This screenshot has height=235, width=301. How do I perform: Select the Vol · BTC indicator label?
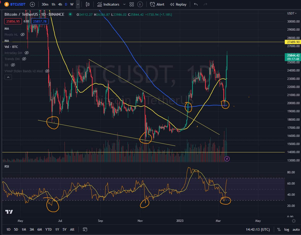pyautogui.click(x=11, y=47)
